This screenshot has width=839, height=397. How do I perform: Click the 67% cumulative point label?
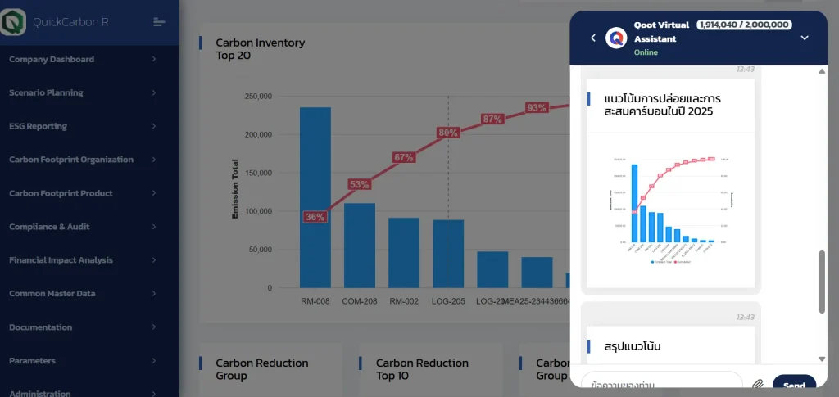[x=404, y=157]
